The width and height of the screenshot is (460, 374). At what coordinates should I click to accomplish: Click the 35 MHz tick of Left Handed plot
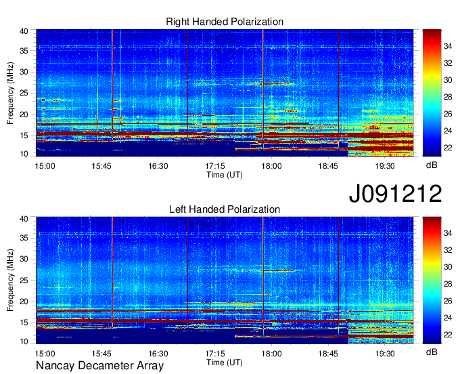coord(24,238)
